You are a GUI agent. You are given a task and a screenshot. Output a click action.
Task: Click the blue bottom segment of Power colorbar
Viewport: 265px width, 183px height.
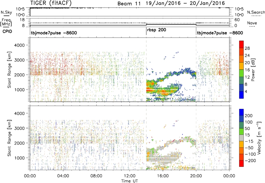(241, 95)
